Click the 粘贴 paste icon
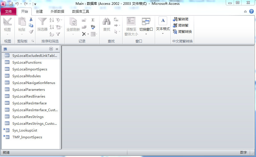 [22, 22]
